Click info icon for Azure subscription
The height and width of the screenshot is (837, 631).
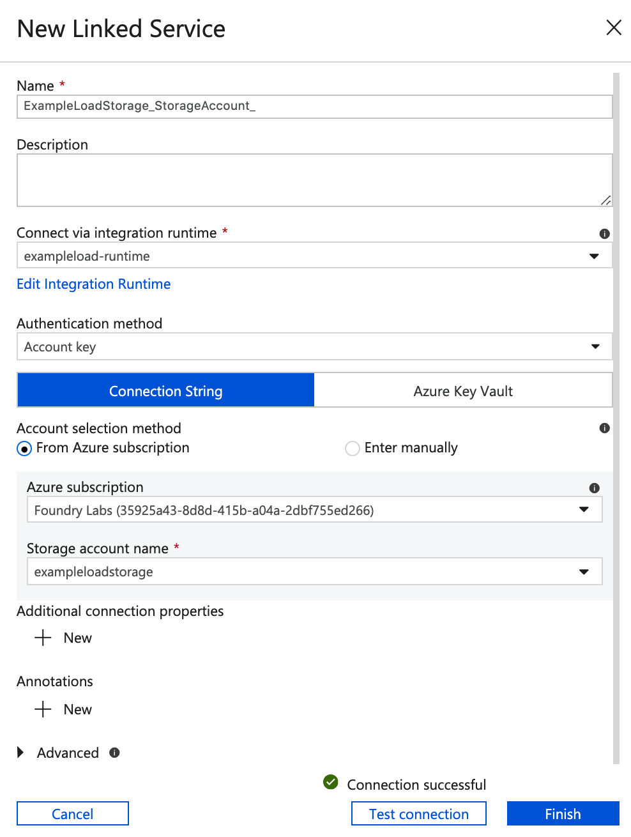(594, 488)
